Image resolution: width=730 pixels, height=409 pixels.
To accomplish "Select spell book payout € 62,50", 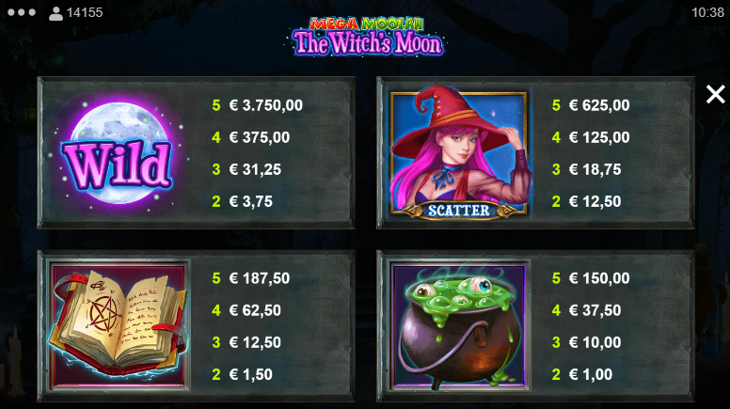I will (255, 310).
